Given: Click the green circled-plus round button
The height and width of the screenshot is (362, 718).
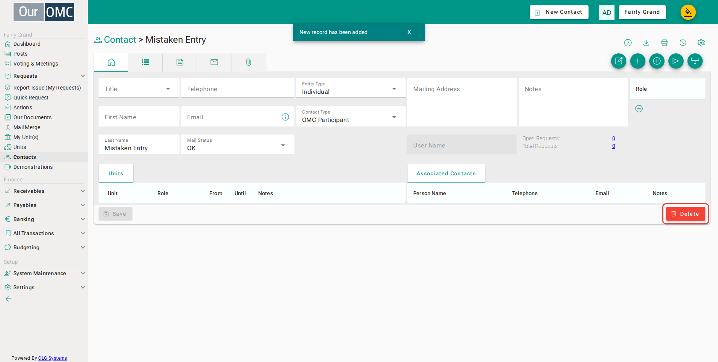Looking at the screenshot, I should point(657,61).
